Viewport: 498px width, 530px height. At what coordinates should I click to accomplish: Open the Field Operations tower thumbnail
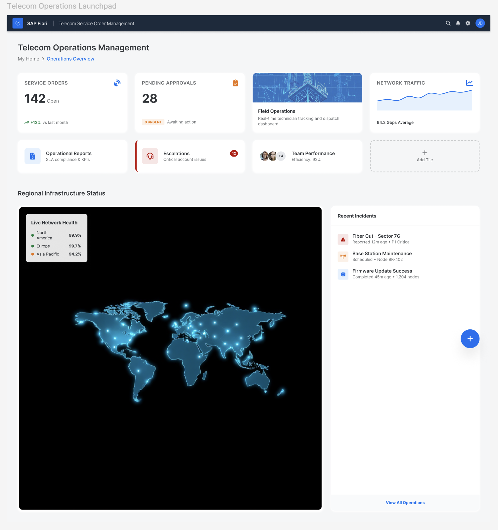point(307,88)
